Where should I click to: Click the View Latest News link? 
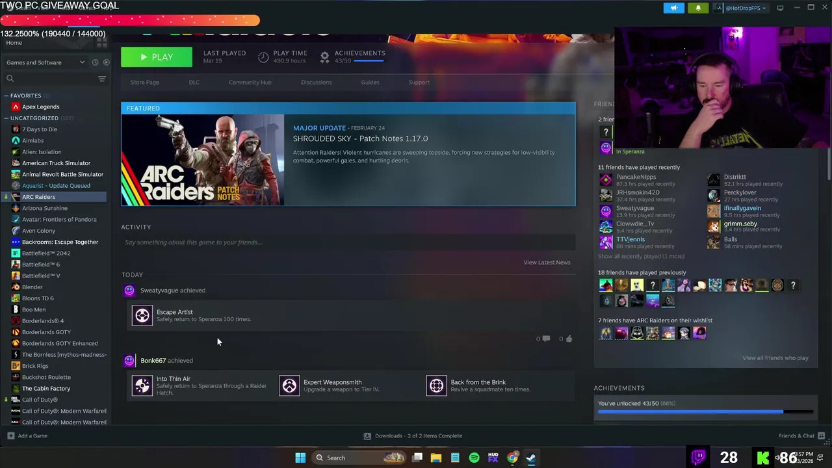[547, 263]
